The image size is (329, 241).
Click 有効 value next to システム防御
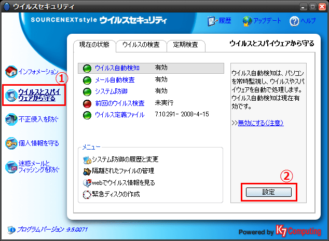(161, 91)
